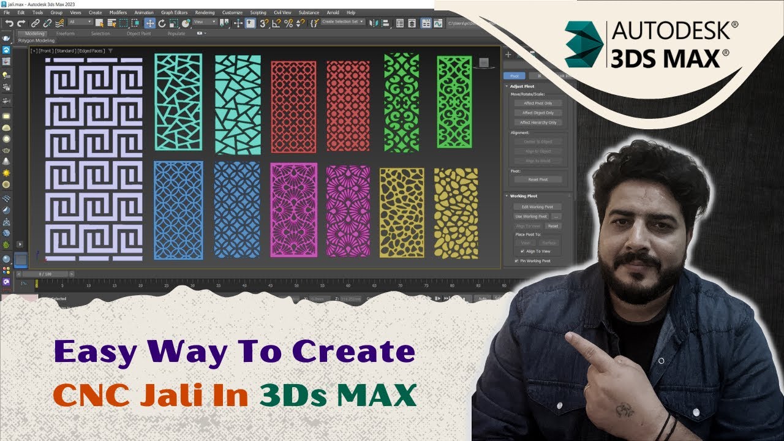
Task: Toggle Spinner Snap button
Action: pos(301,23)
